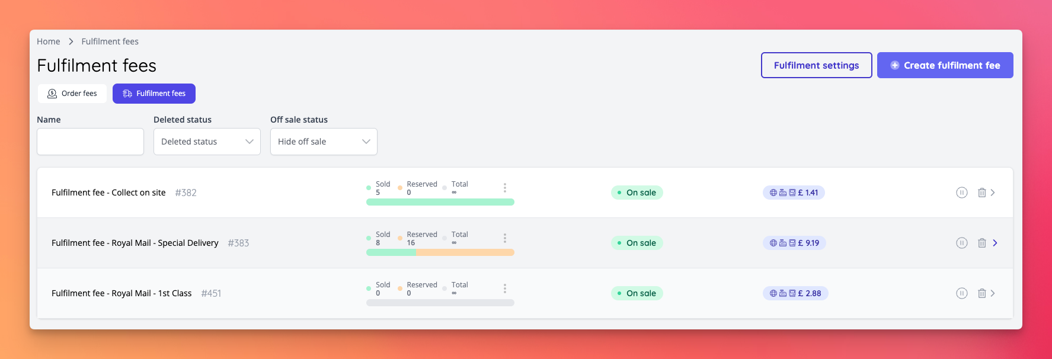
Task: Delete the Royal Mail Special Delivery fee
Action: tap(982, 243)
